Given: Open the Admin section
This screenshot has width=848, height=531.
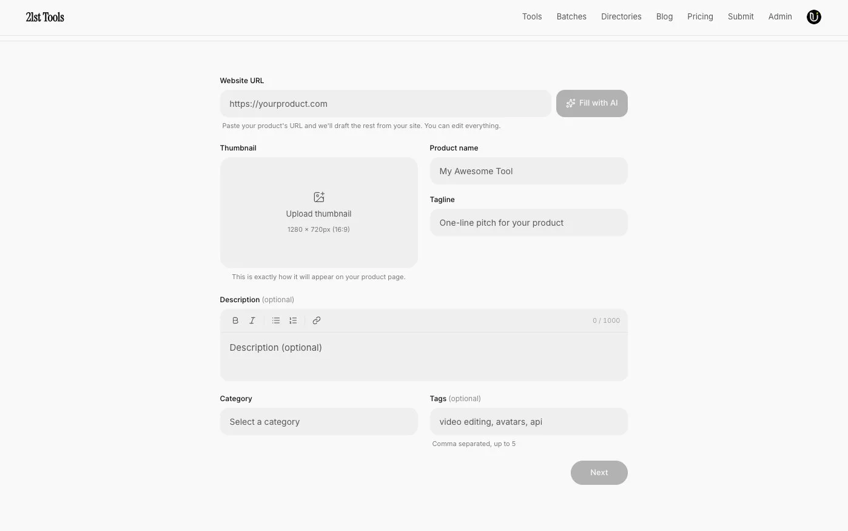Looking at the screenshot, I should click(780, 17).
